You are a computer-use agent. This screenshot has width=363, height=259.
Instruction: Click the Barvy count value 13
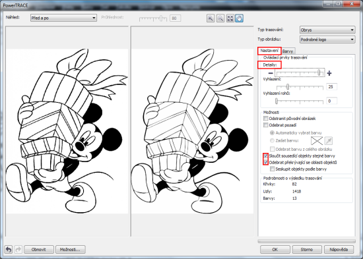click(x=294, y=198)
